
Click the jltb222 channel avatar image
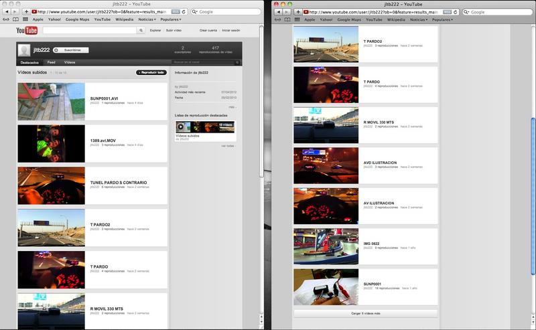(25, 51)
